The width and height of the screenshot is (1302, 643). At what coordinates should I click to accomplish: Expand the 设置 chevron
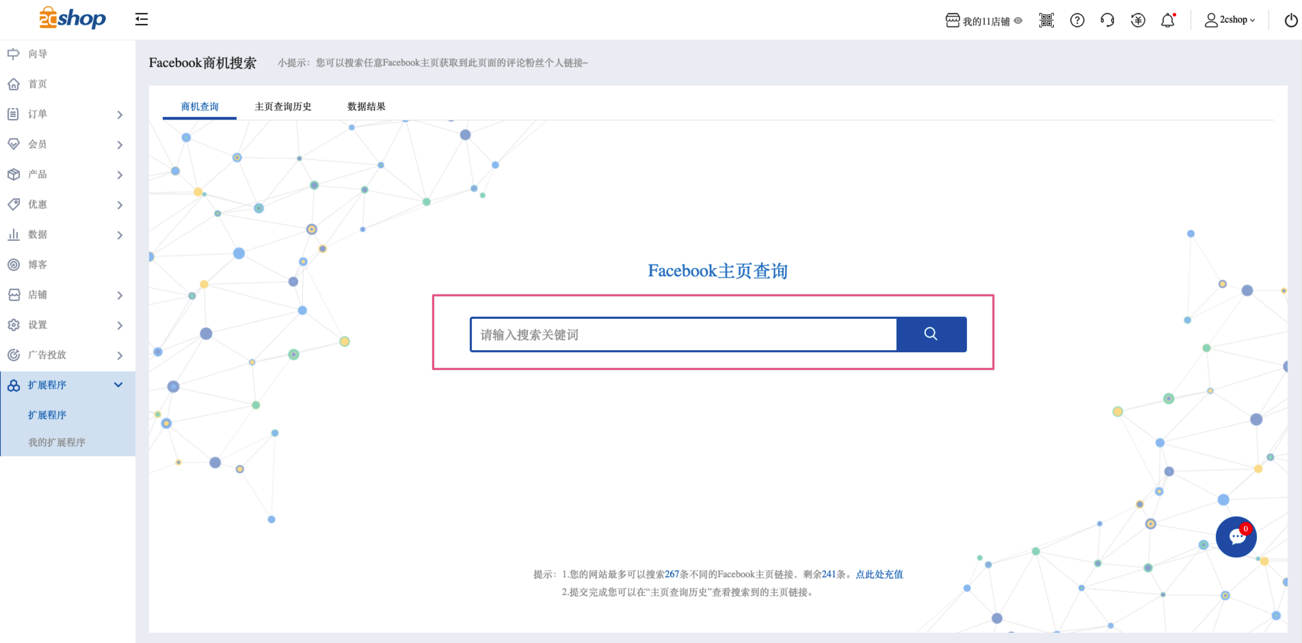[120, 326]
